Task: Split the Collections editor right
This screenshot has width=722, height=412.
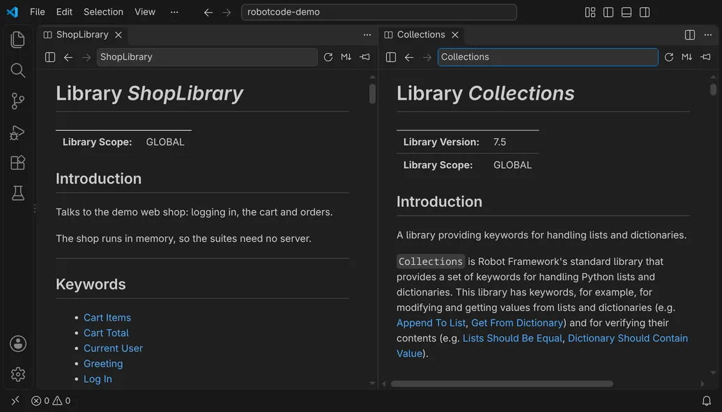Action: coord(689,35)
